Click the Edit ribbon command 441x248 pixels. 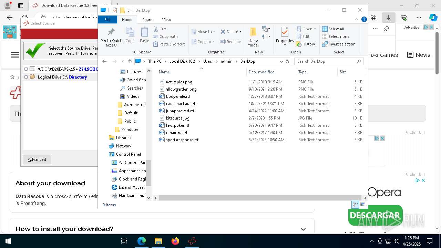coord(303,37)
